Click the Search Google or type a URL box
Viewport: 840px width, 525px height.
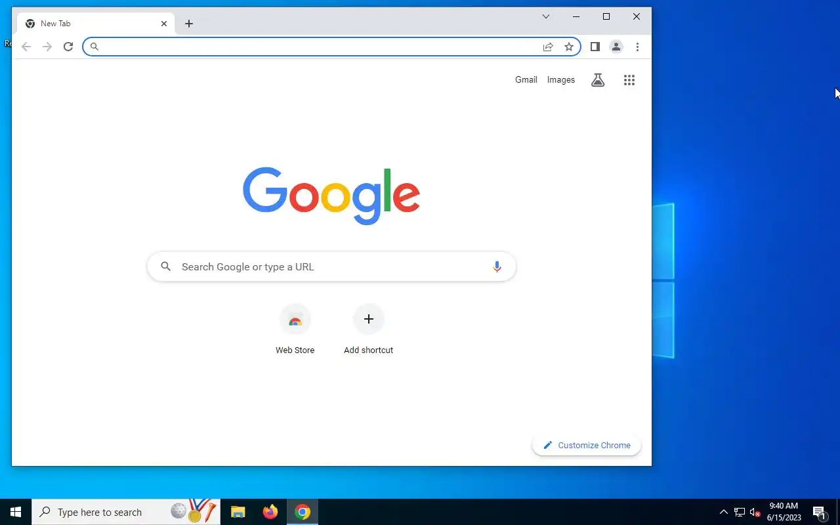click(331, 266)
